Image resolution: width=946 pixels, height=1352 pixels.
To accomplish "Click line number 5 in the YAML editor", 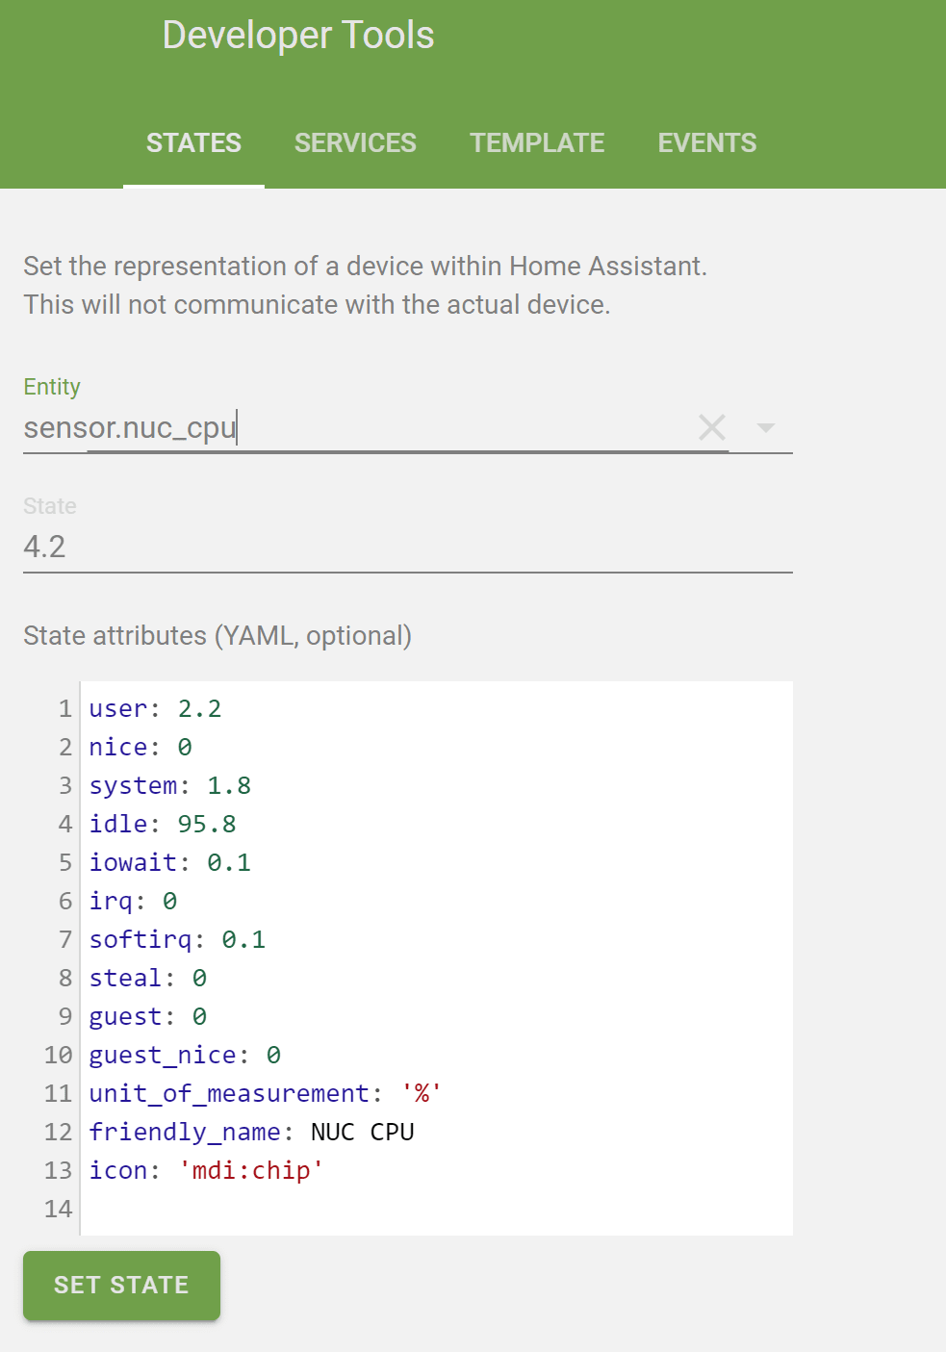I will tap(64, 862).
